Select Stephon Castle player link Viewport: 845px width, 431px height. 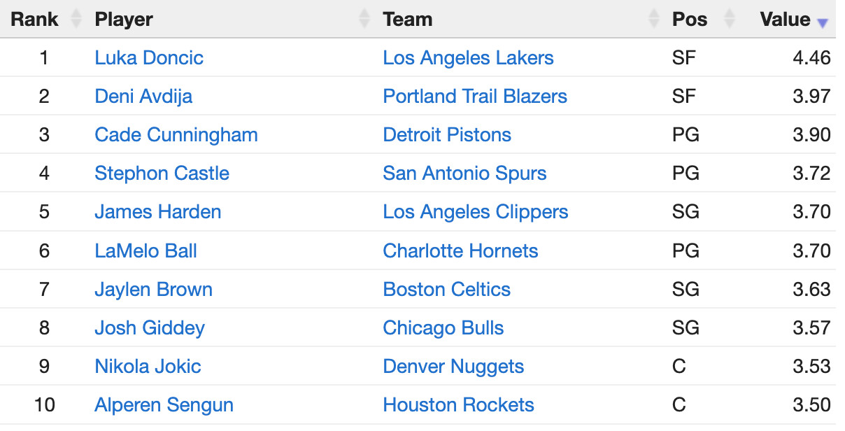(x=162, y=173)
